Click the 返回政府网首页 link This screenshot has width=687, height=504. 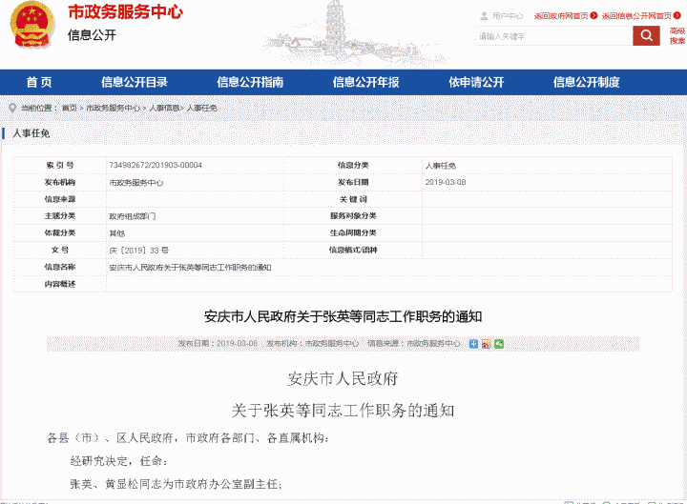tap(561, 16)
